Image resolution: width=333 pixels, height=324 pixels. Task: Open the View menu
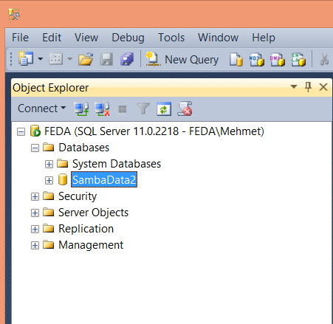tap(86, 38)
